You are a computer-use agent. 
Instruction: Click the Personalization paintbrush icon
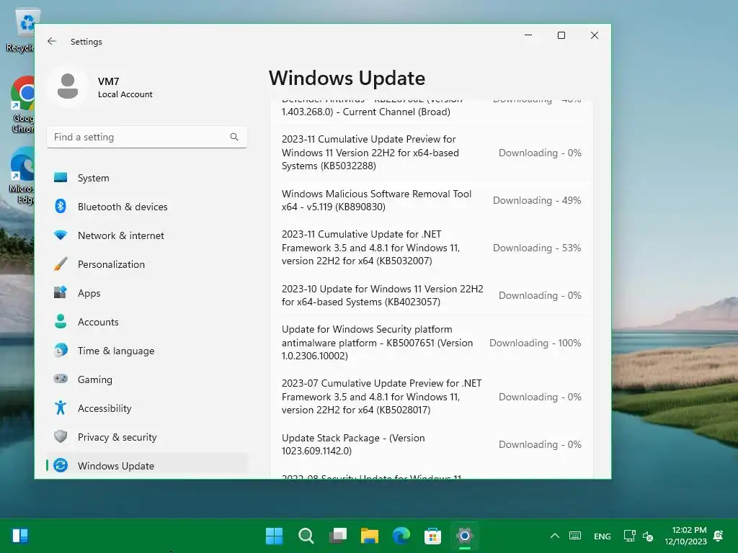click(x=61, y=264)
